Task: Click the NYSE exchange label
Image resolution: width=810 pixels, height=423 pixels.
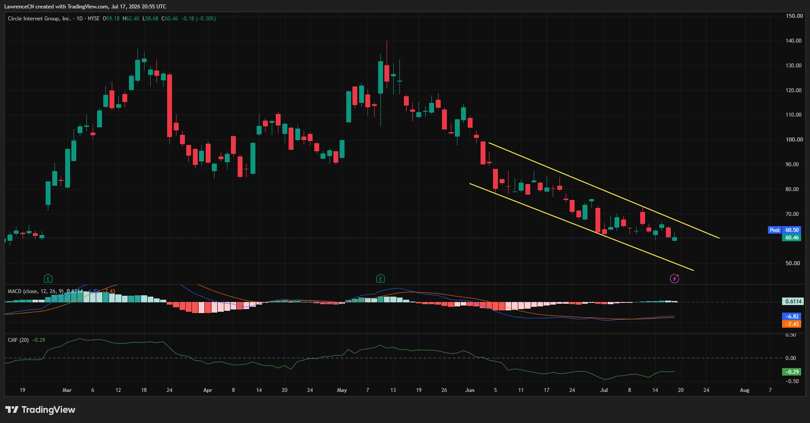Action: coord(94,19)
